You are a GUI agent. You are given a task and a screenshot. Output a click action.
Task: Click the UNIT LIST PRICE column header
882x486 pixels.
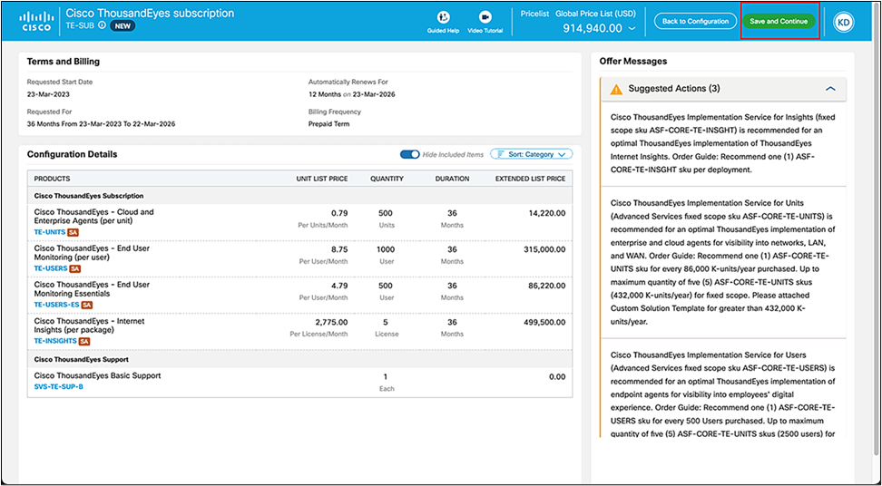[322, 179]
